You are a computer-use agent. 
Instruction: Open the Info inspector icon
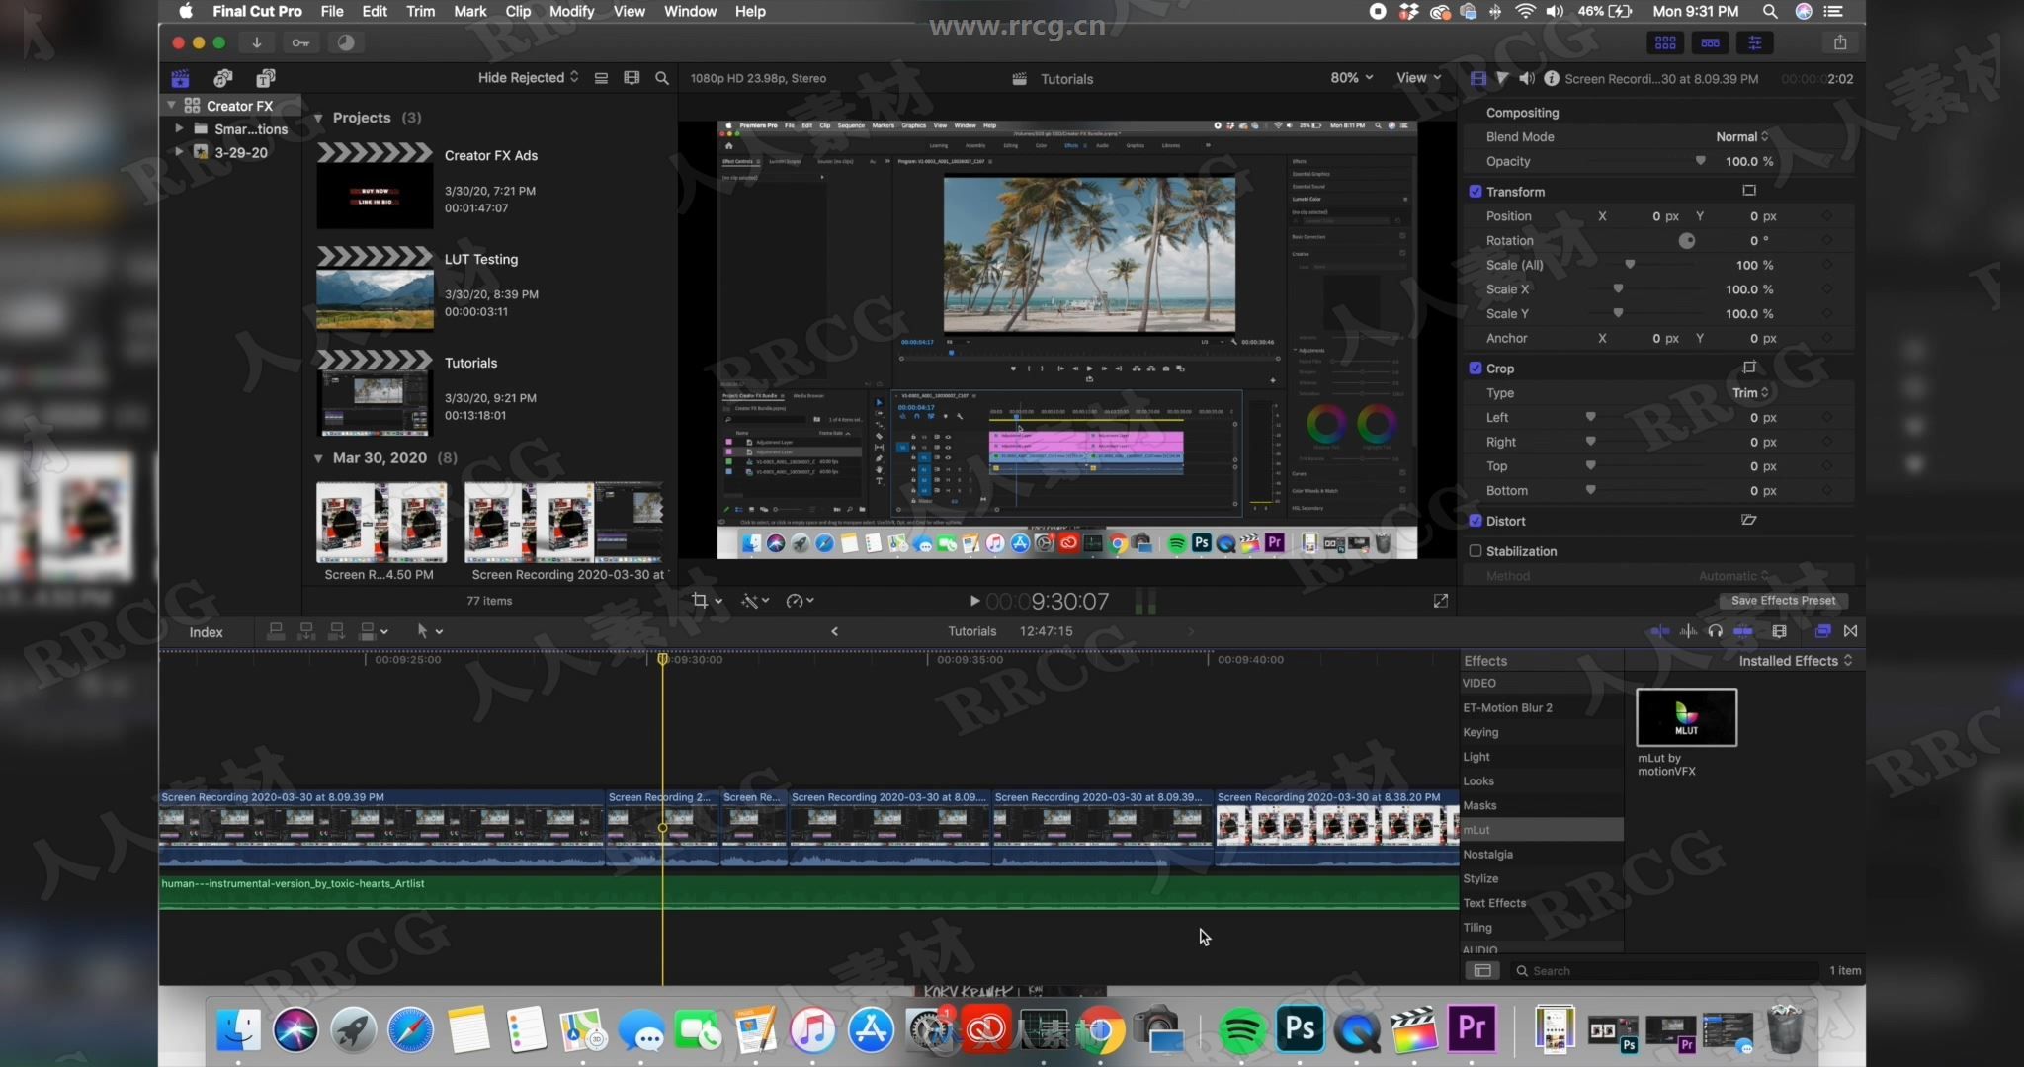[1552, 78]
